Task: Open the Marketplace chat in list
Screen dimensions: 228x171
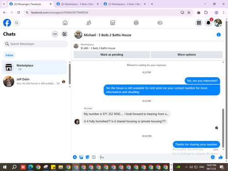Action: pos(34,67)
